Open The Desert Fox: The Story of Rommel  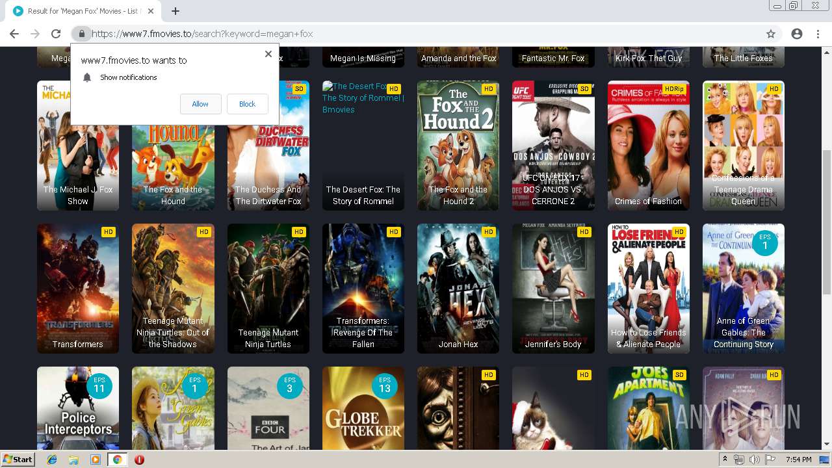coord(363,146)
